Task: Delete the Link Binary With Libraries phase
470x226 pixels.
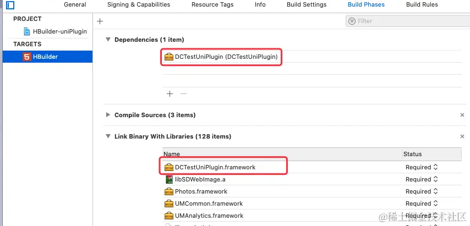Action: coord(462,136)
